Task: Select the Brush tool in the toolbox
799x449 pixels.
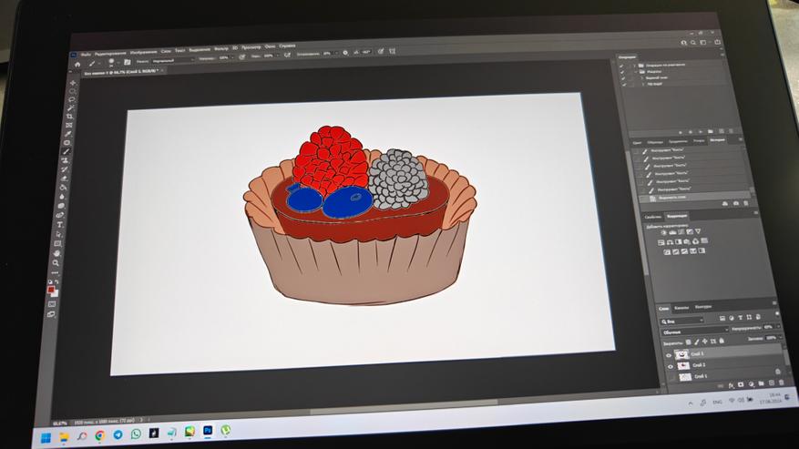Action: point(67,151)
